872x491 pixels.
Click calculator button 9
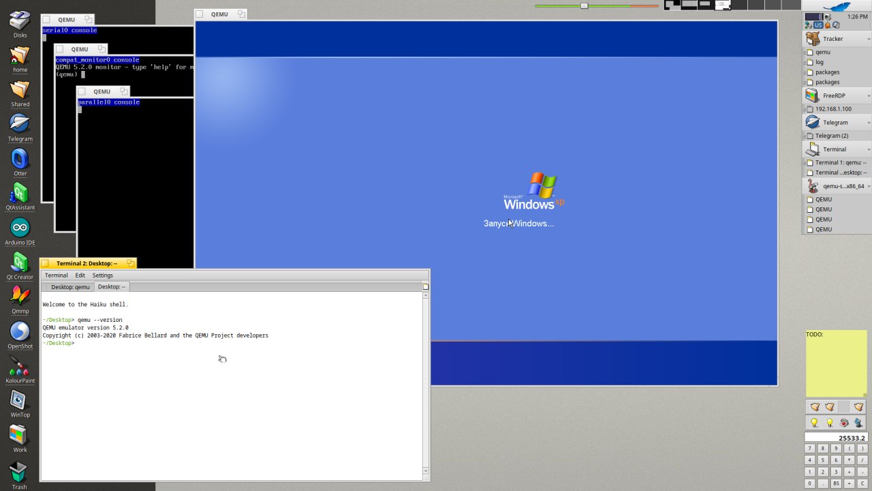pos(835,449)
